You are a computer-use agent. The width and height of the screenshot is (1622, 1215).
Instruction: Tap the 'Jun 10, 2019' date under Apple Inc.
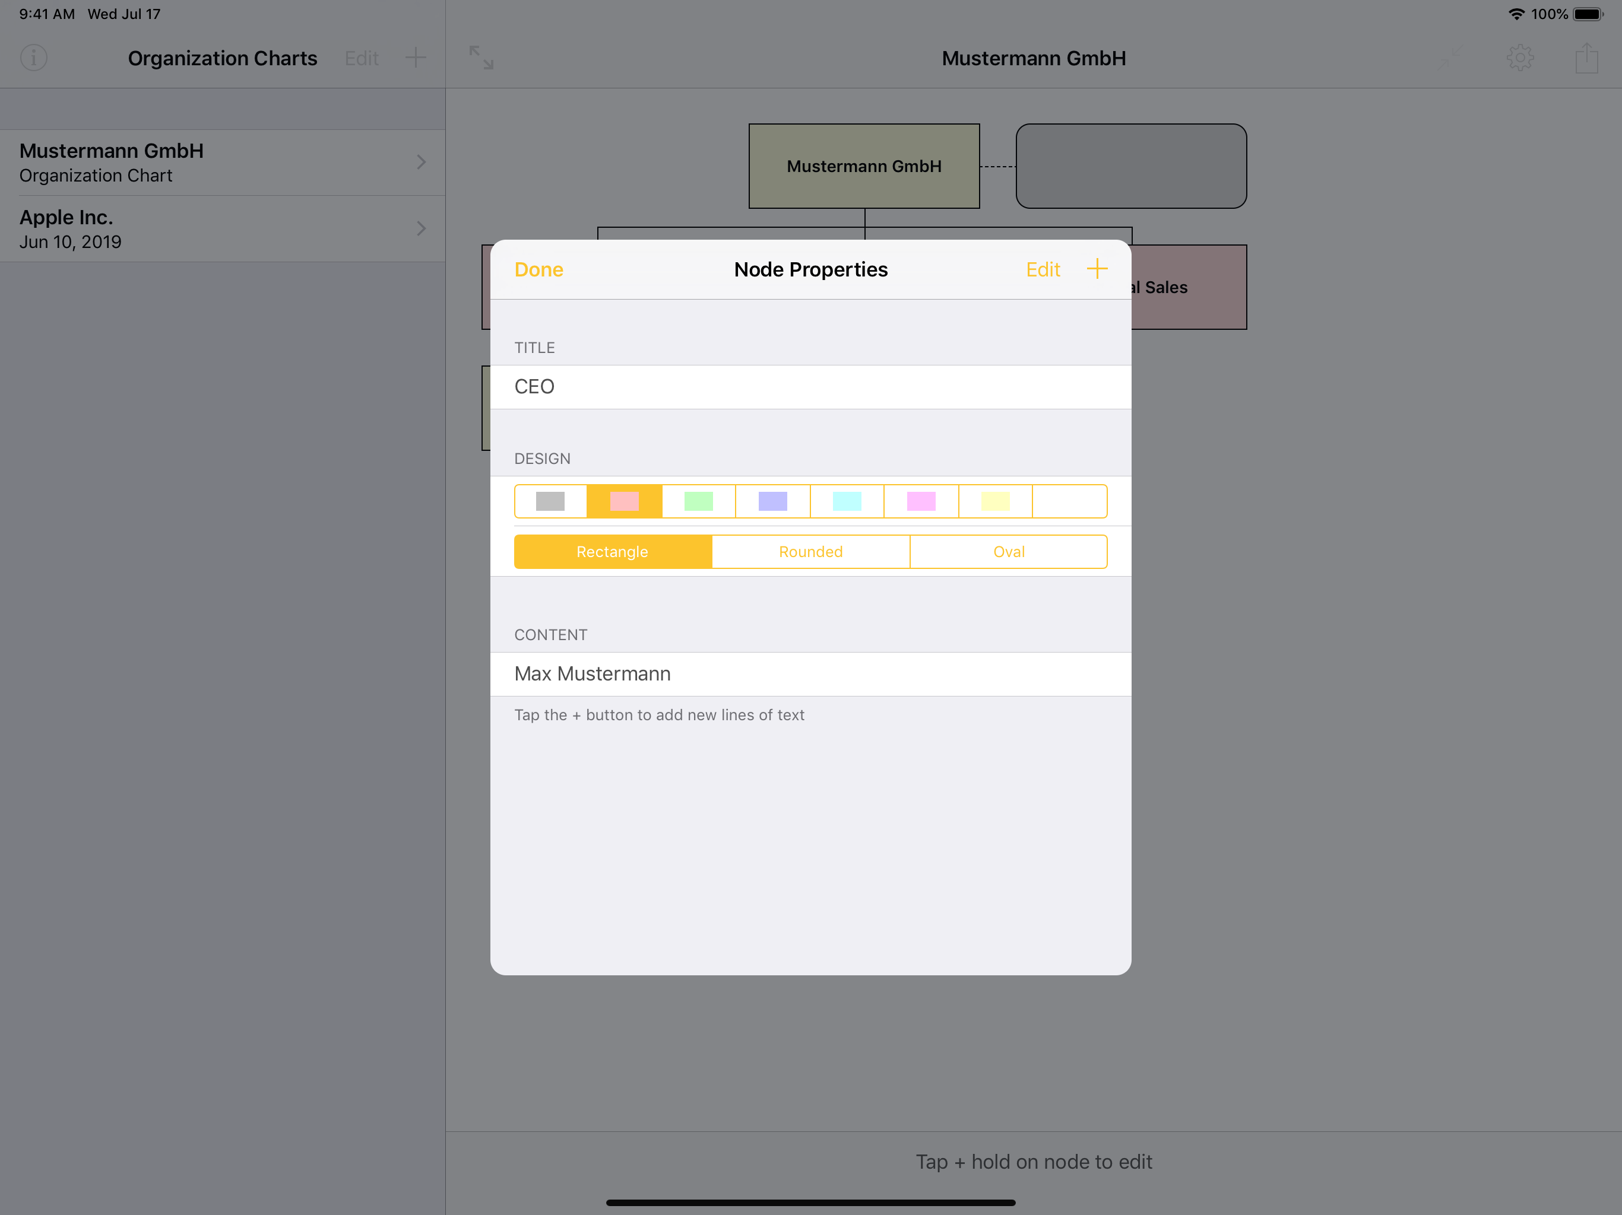pos(71,243)
